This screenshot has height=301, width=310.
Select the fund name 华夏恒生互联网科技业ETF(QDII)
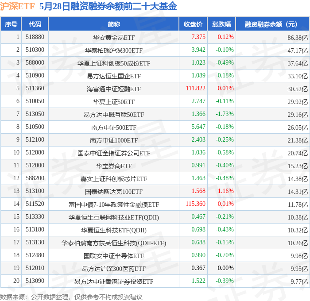[114, 217]
